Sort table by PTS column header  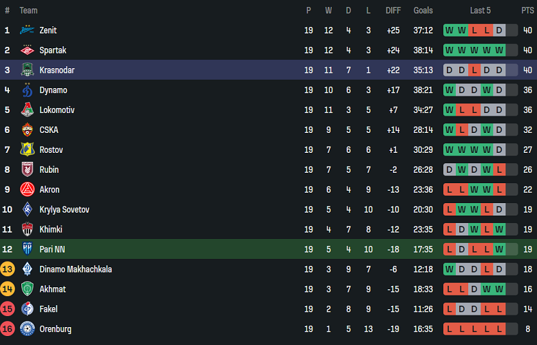pos(527,10)
